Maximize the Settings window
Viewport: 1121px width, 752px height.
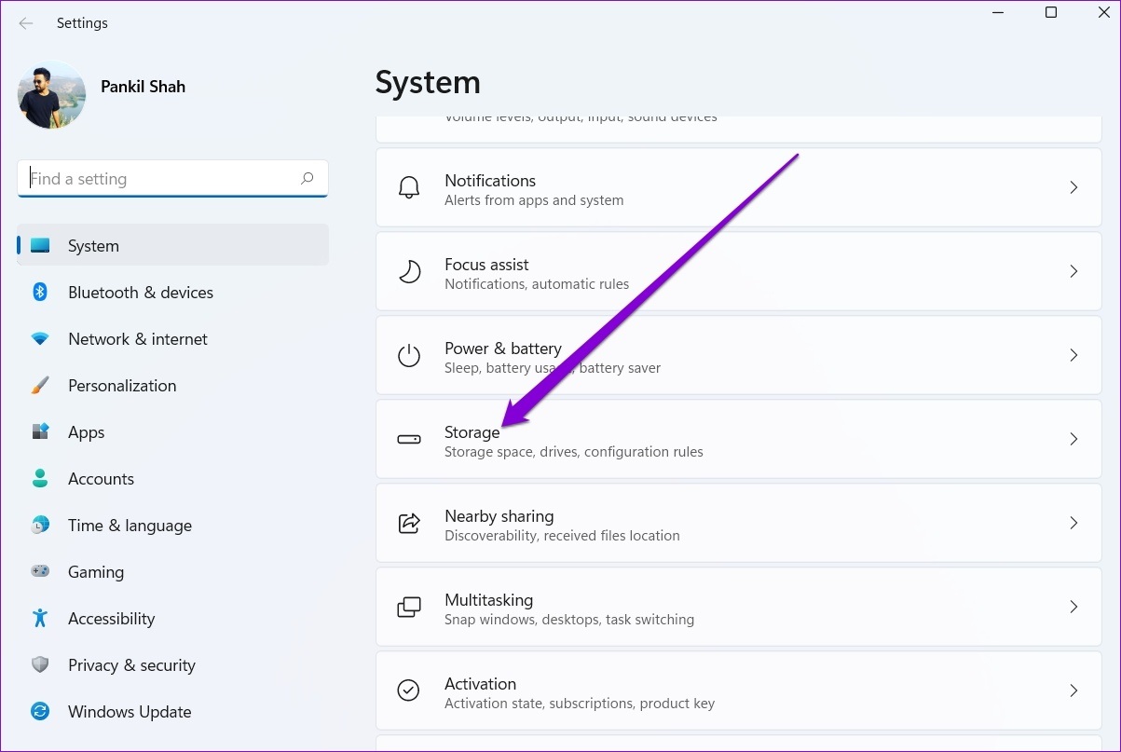1051,13
